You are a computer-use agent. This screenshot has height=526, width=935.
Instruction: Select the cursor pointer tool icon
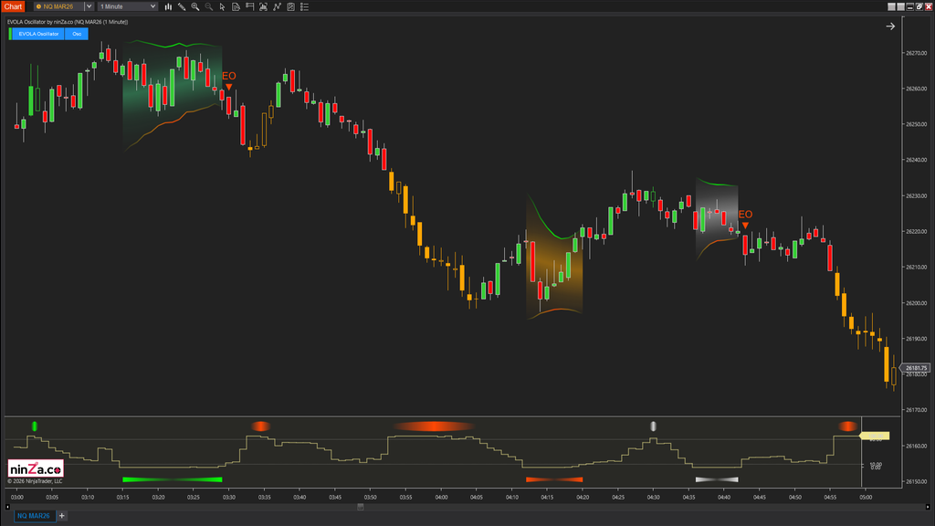tap(223, 6)
